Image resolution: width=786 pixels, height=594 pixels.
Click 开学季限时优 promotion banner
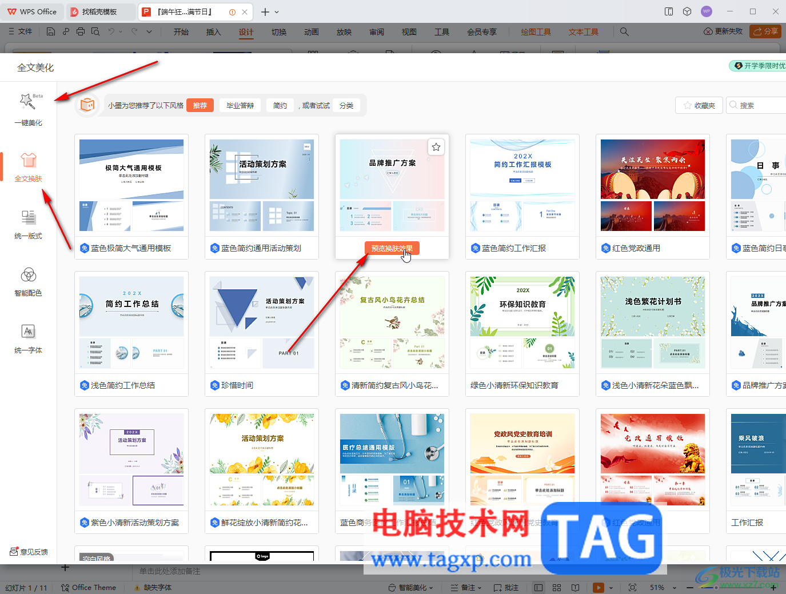[759, 66]
